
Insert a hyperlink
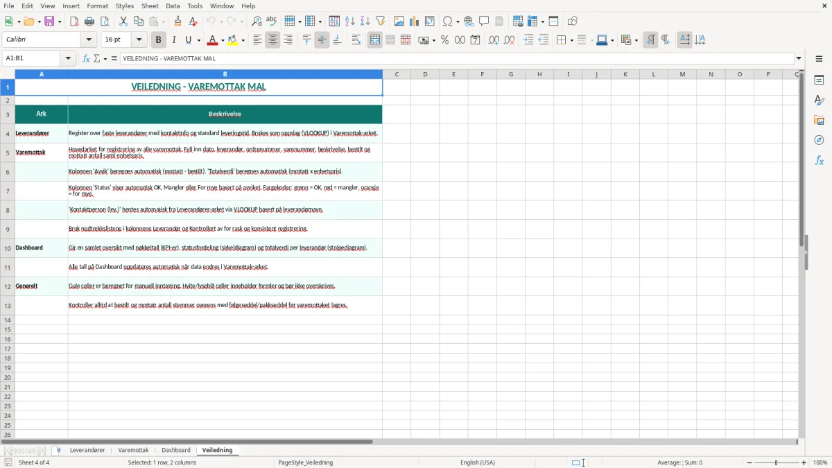coord(469,21)
